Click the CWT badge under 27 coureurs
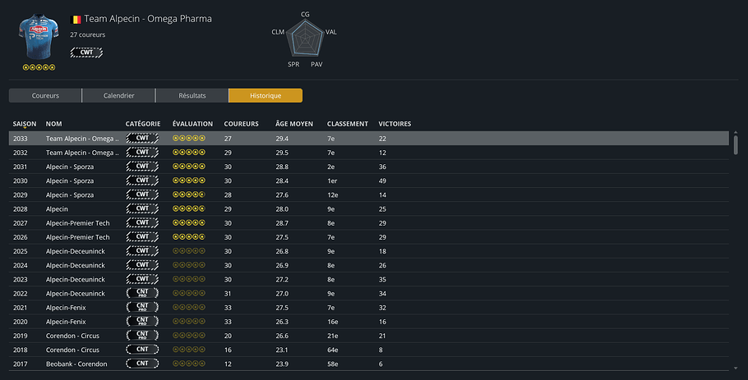The width and height of the screenshot is (748, 380). (x=86, y=53)
